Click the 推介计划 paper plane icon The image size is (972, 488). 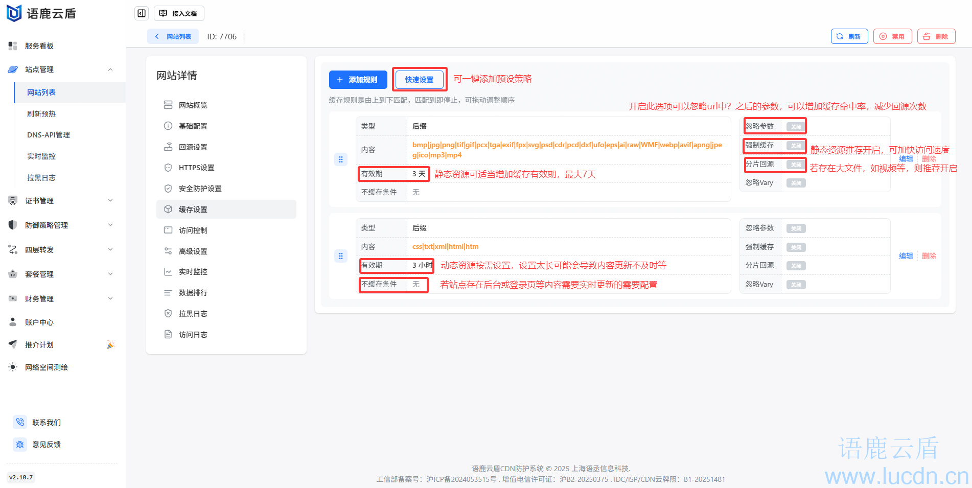tap(13, 344)
